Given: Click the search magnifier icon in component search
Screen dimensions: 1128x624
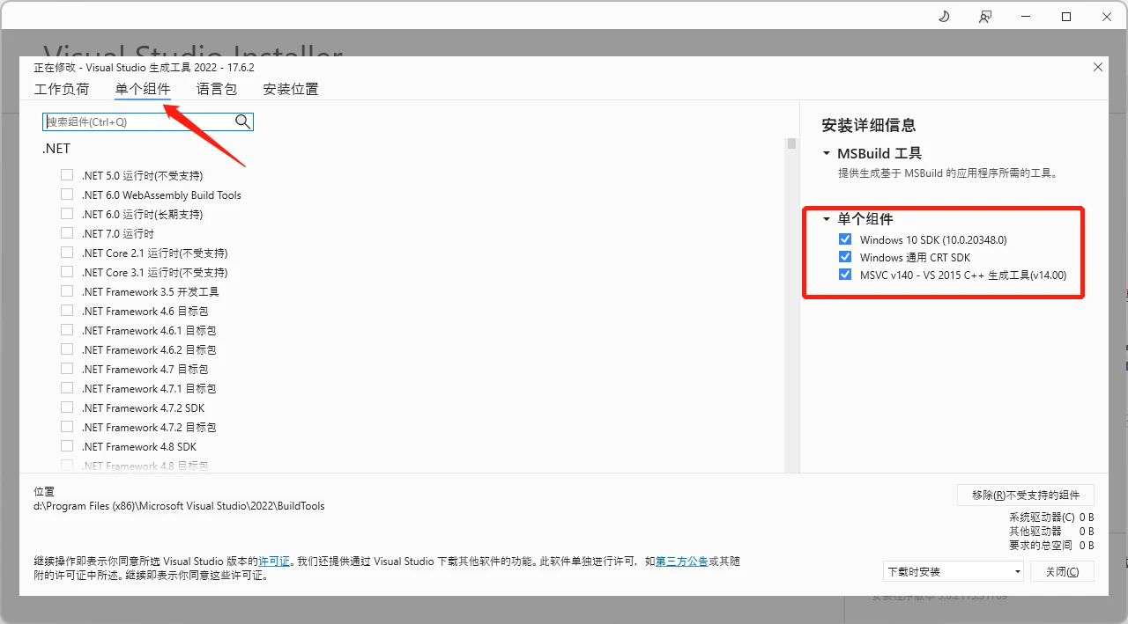Looking at the screenshot, I should pyautogui.click(x=242, y=121).
